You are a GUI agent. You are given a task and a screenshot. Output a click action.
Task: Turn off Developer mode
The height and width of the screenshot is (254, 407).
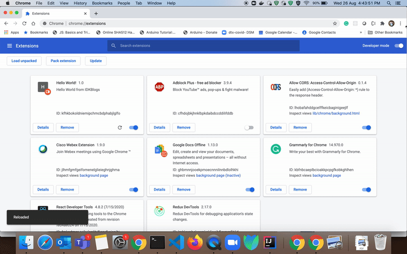(399, 46)
